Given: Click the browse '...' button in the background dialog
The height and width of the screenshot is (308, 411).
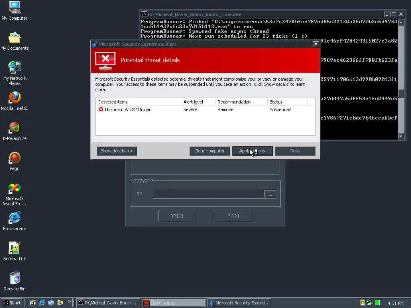Looking at the screenshot, I should tap(271, 194).
